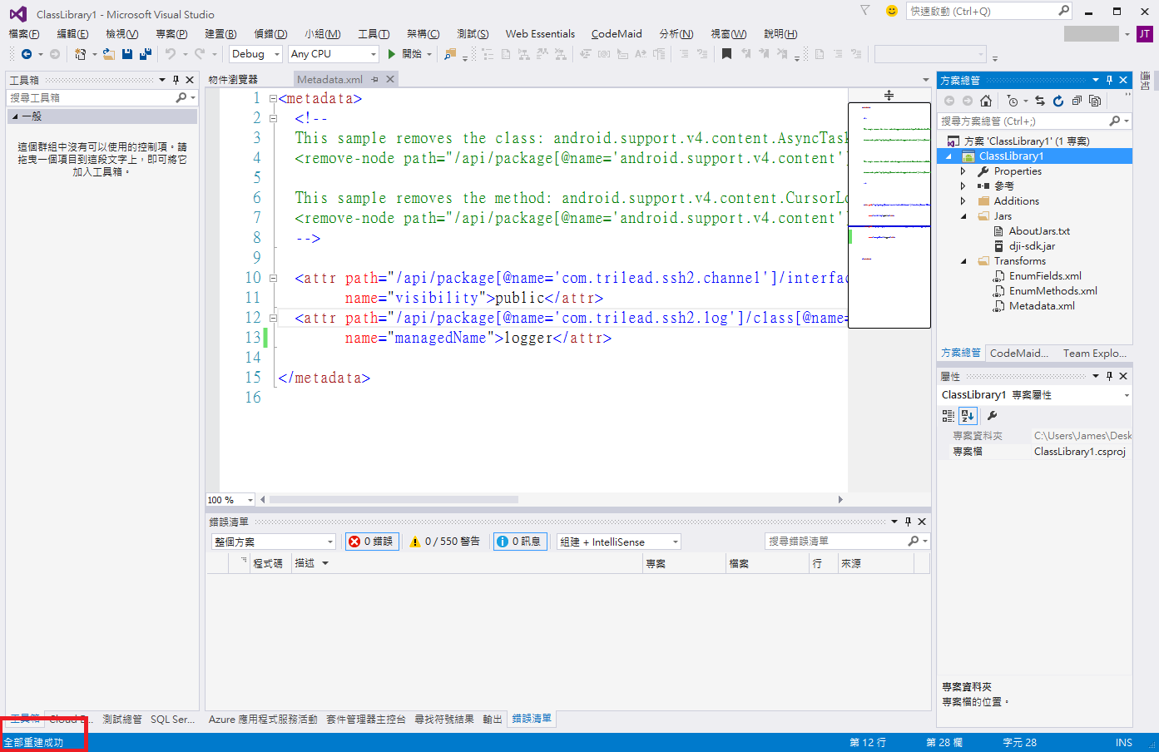1159x752 pixels.
Task: Pin the Error List panel with the pushpin
Action: tap(908, 522)
